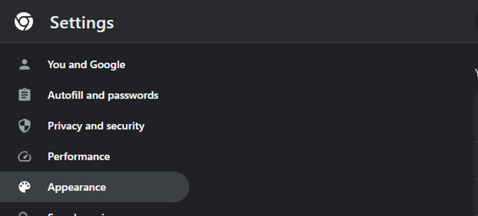
Task: Click the person icon for You and Google
Action: (24, 65)
